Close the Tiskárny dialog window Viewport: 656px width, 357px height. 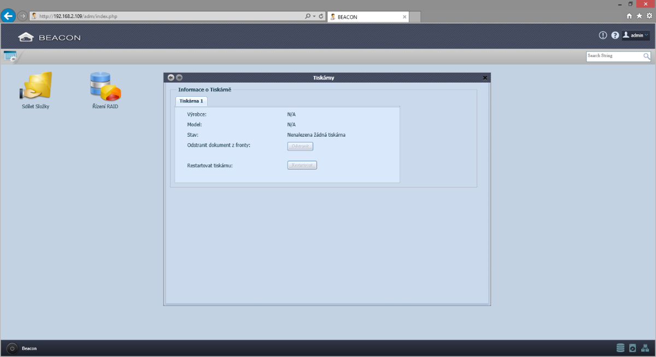[485, 78]
